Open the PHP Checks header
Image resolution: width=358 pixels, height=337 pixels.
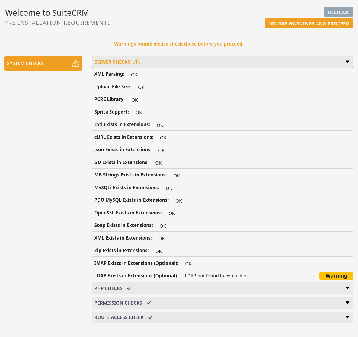[x=108, y=288]
